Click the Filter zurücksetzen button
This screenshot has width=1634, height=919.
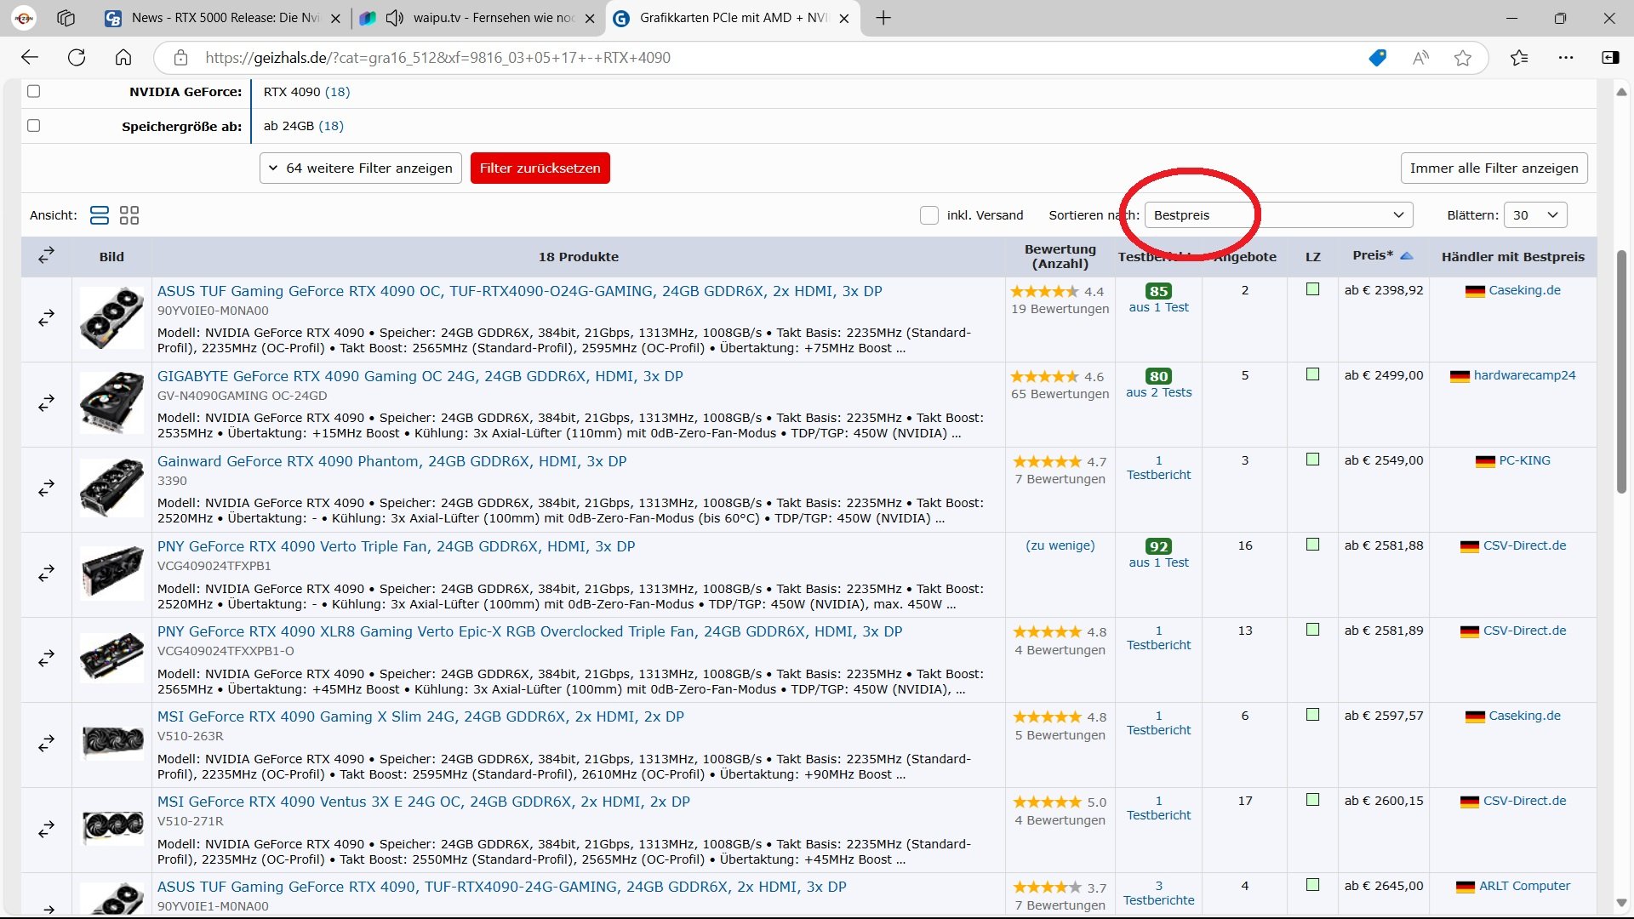pos(540,168)
